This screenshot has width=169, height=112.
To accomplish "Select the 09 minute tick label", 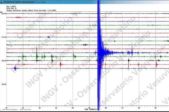I will (x=155, y=108).
